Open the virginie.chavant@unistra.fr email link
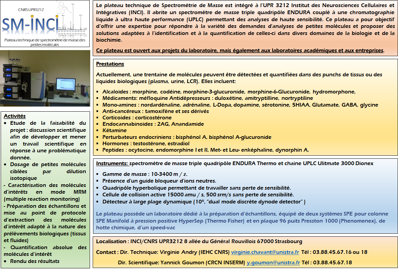This screenshot has width=398, height=269. 265,252
